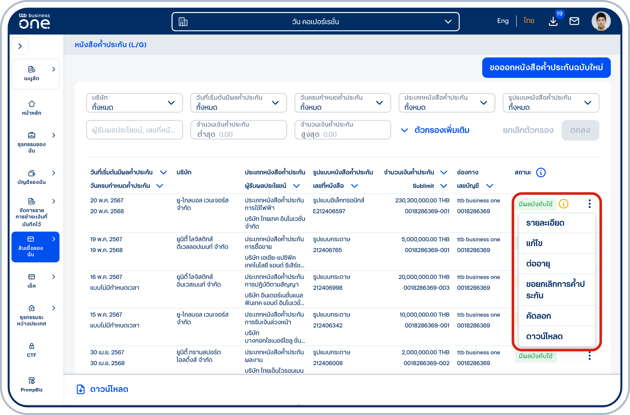Click amount 20,000,000.00 THB cell

tap(424, 277)
